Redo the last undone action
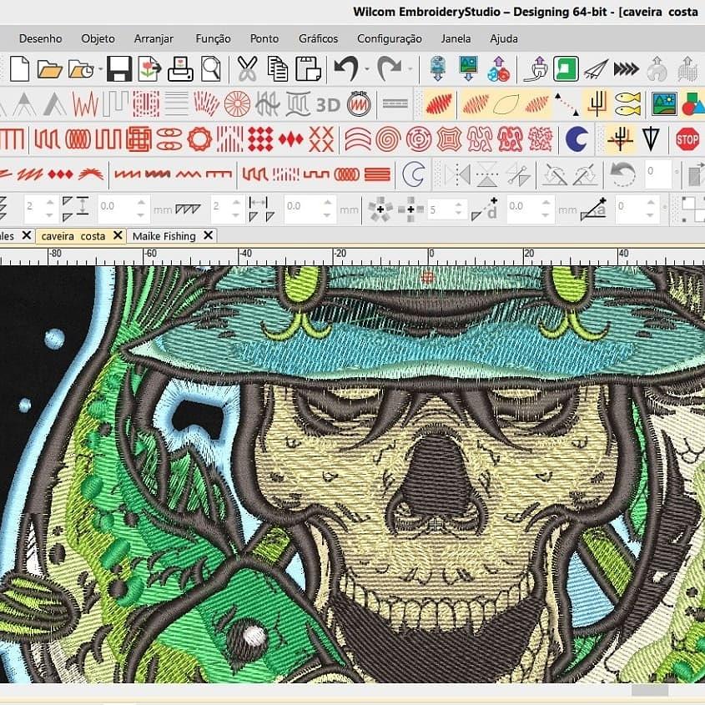 390,68
